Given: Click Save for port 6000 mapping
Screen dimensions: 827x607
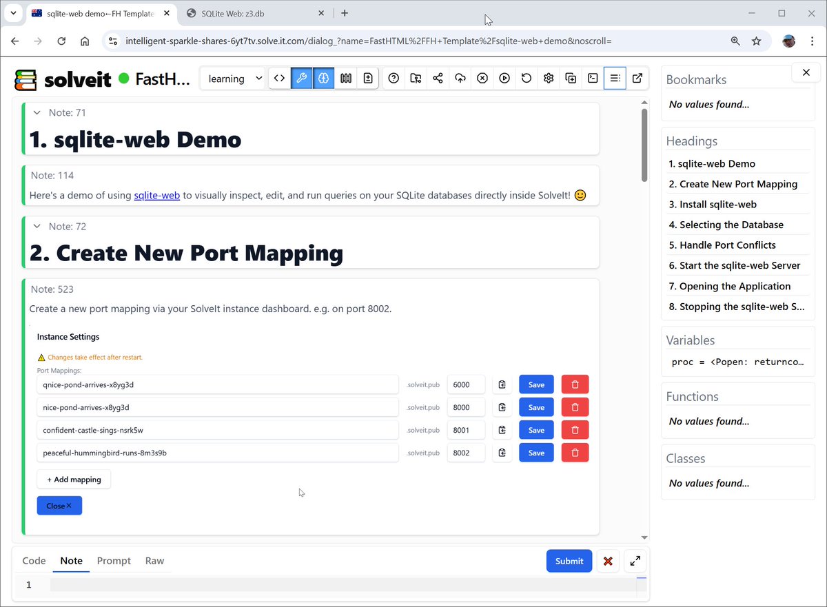Looking at the screenshot, I should [536, 384].
